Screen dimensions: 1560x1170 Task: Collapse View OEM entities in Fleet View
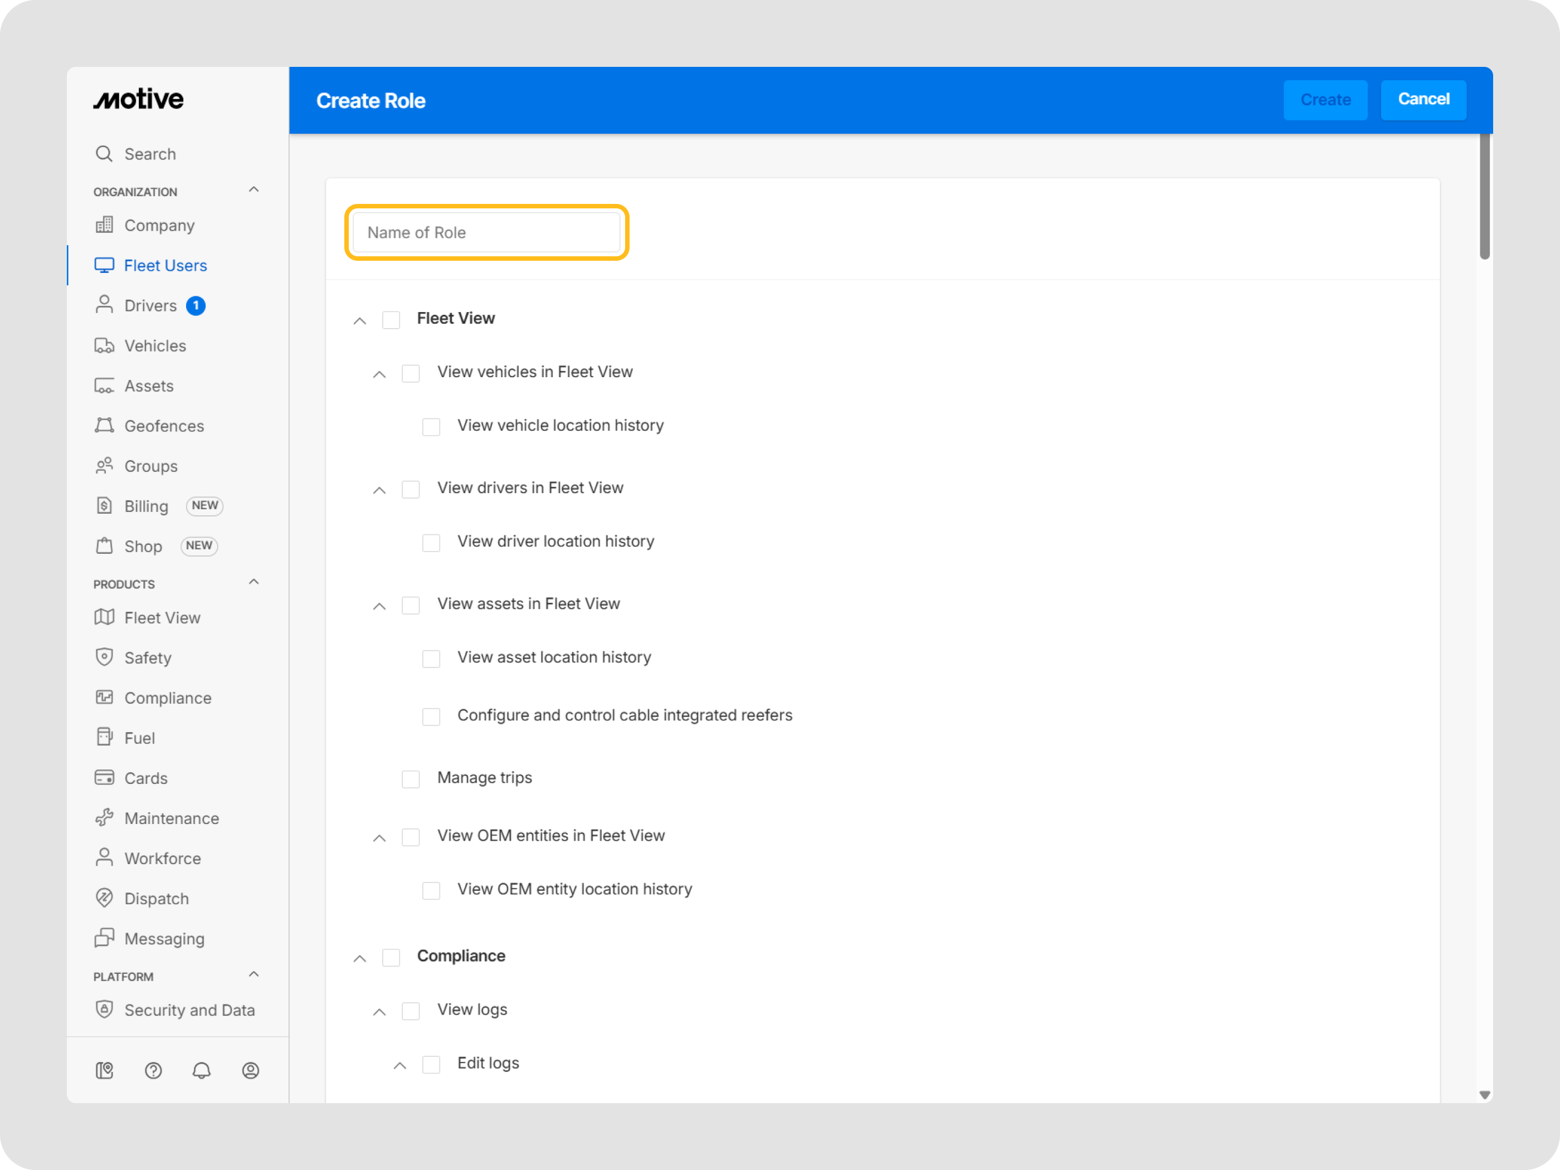tap(379, 838)
